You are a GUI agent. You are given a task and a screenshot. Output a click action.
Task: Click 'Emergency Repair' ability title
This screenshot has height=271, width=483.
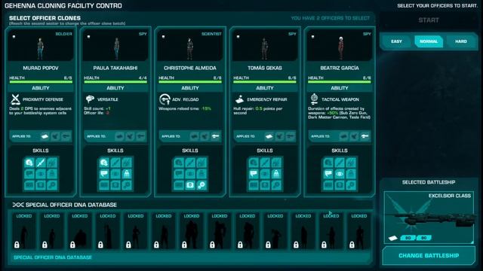pos(267,99)
